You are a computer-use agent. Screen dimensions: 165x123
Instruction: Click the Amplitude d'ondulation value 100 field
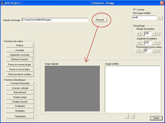148,43
